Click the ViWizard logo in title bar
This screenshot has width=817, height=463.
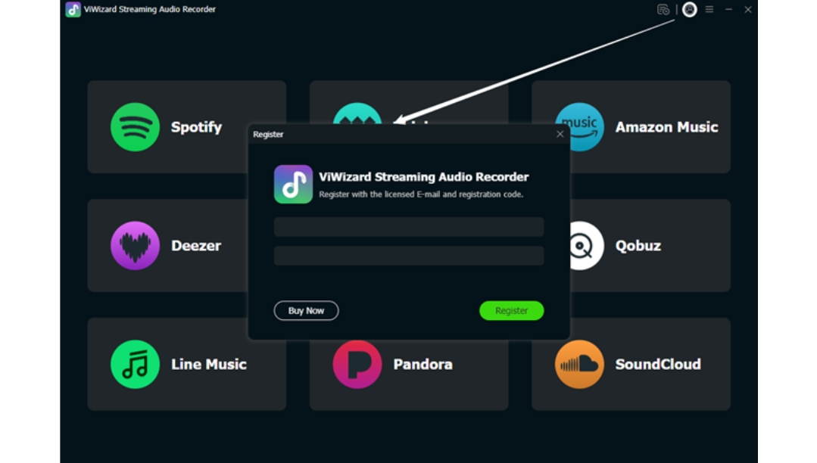coord(73,10)
